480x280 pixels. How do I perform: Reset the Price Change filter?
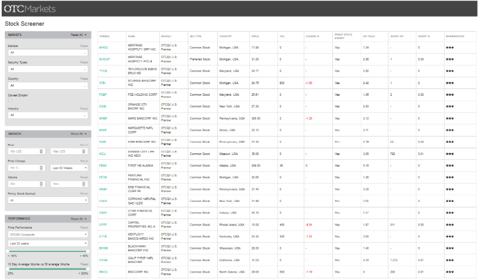coord(84,161)
